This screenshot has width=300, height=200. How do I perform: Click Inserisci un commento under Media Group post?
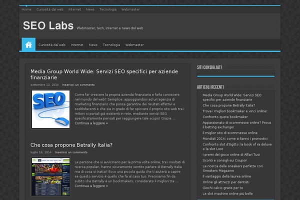pos(78,85)
